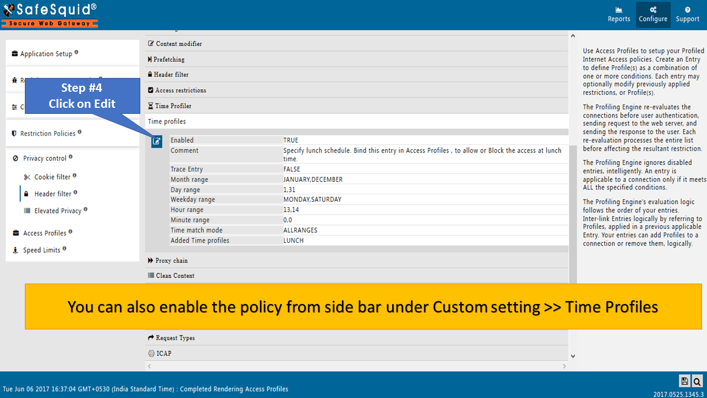The width and height of the screenshot is (707, 398).
Task: Click the info icon next to Application Setup
Action: click(x=76, y=53)
